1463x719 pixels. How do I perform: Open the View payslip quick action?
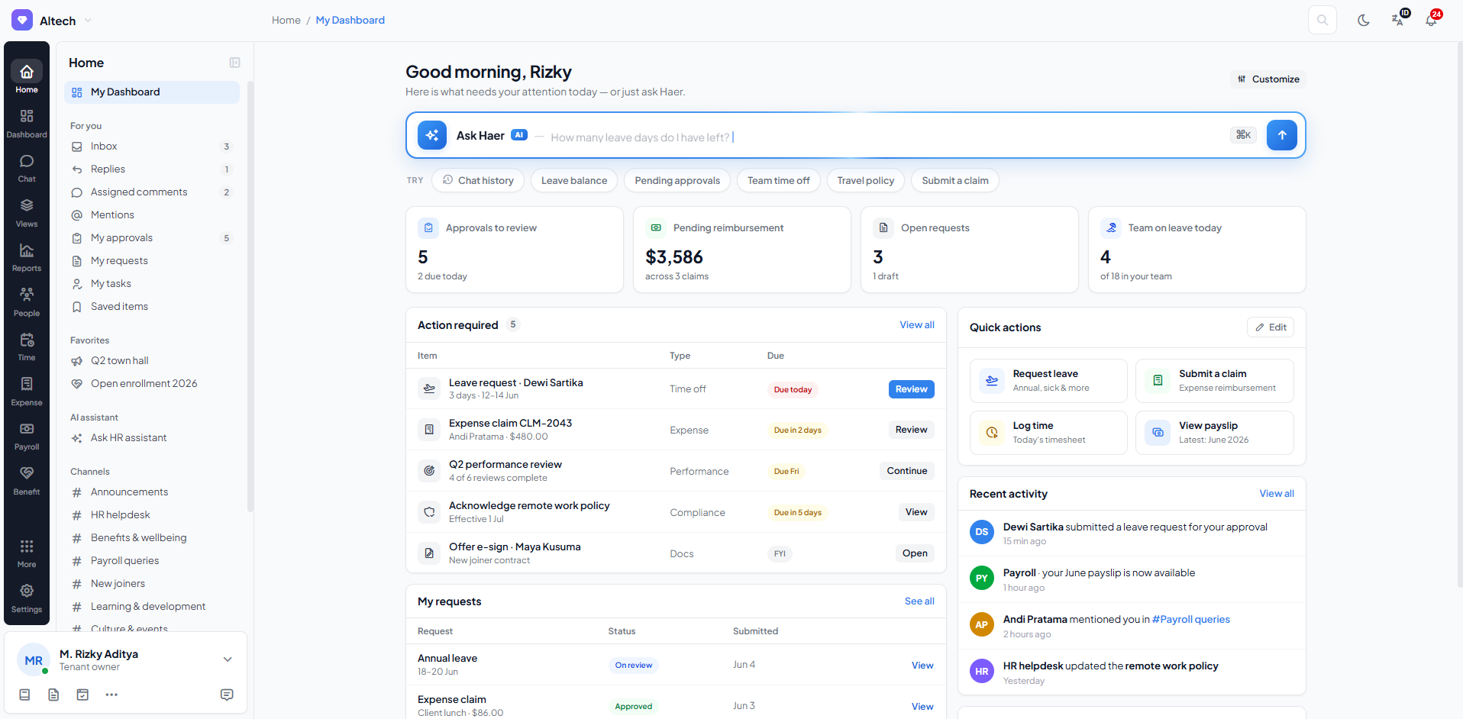coord(1214,433)
